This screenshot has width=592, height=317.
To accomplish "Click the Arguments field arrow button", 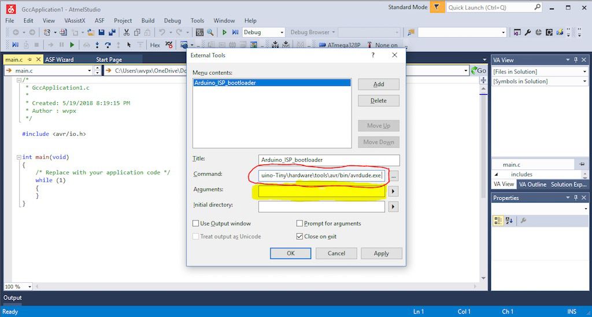I will pyautogui.click(x=393, y=191).
